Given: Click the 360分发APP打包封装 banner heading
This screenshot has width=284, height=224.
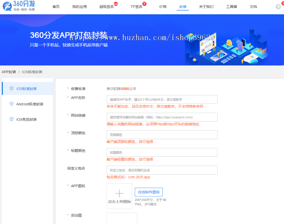Looking at the screenshot, I should coord(69,35).
